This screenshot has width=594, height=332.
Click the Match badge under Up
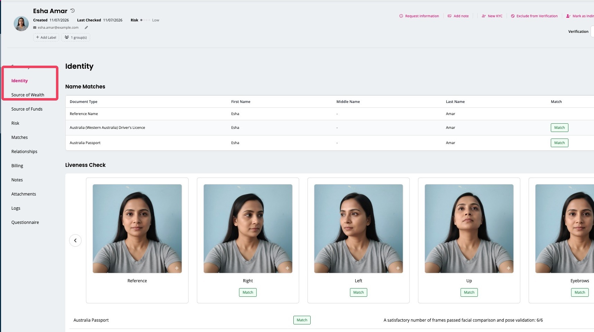(469, 292)
